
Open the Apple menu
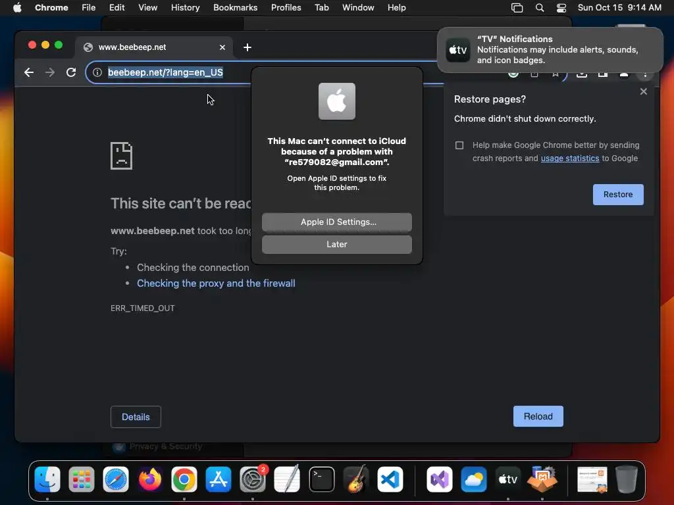17,8
